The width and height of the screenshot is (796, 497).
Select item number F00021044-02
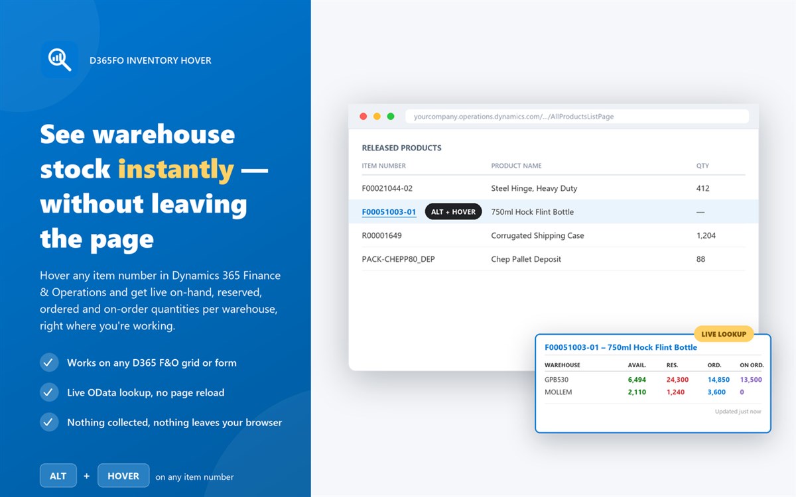pos(387,188)
